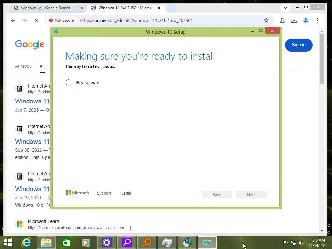Click the scrollbar down arrow
The height and width of the screenshot is (249, 332).
[x=322, y=231]
